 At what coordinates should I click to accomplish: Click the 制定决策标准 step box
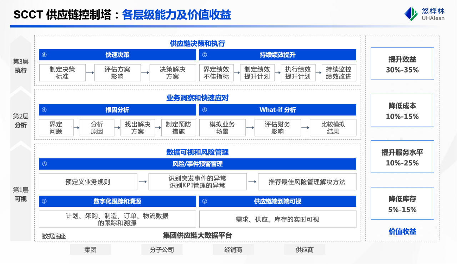pos(62,73)
